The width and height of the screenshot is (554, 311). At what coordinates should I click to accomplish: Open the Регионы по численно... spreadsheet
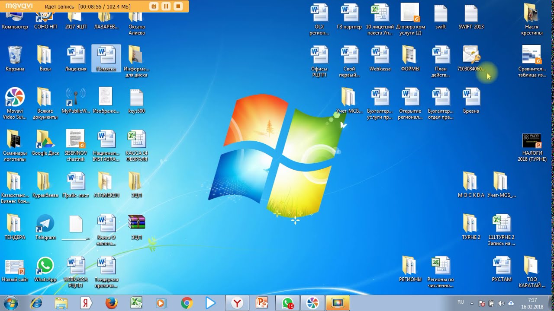click(x=441, y=273)
